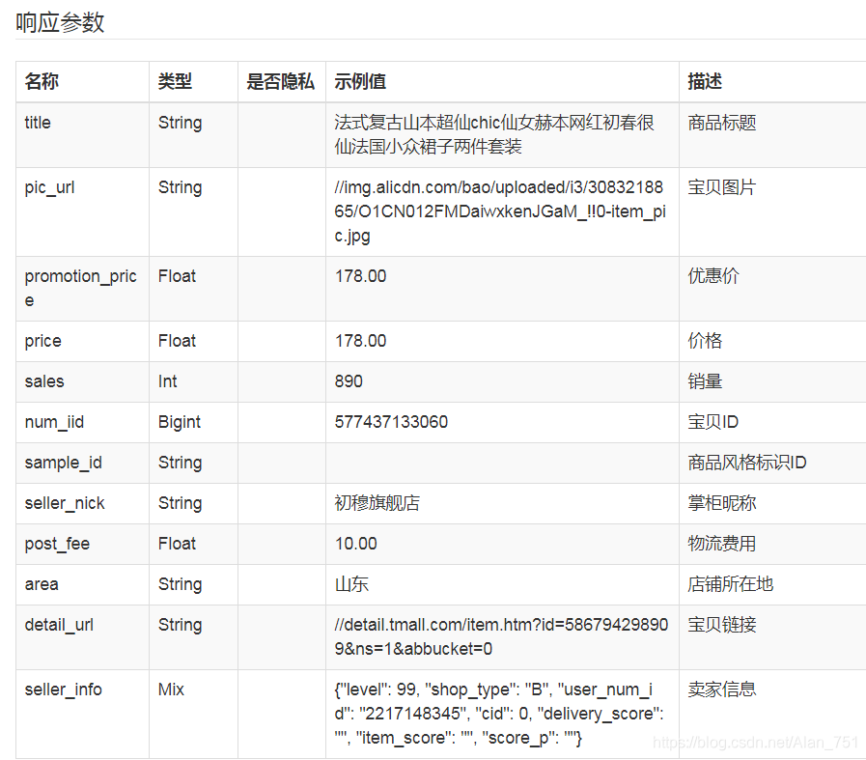Click the Int type in sales row
This screenshot has height=760, width=866.
(x=167, y=381)
